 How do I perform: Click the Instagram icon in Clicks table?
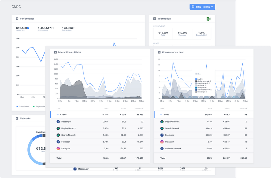[x=58, y=148]
